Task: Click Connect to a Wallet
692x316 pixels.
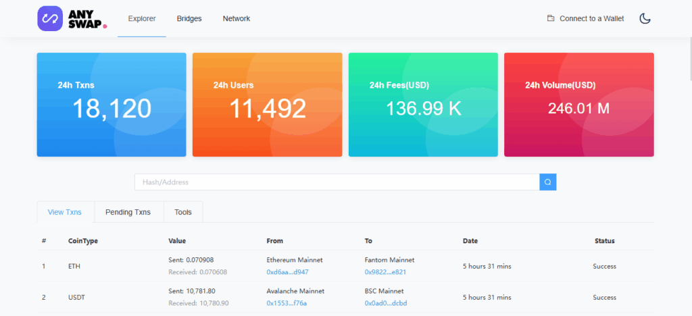Action: (x=591, y=18)
